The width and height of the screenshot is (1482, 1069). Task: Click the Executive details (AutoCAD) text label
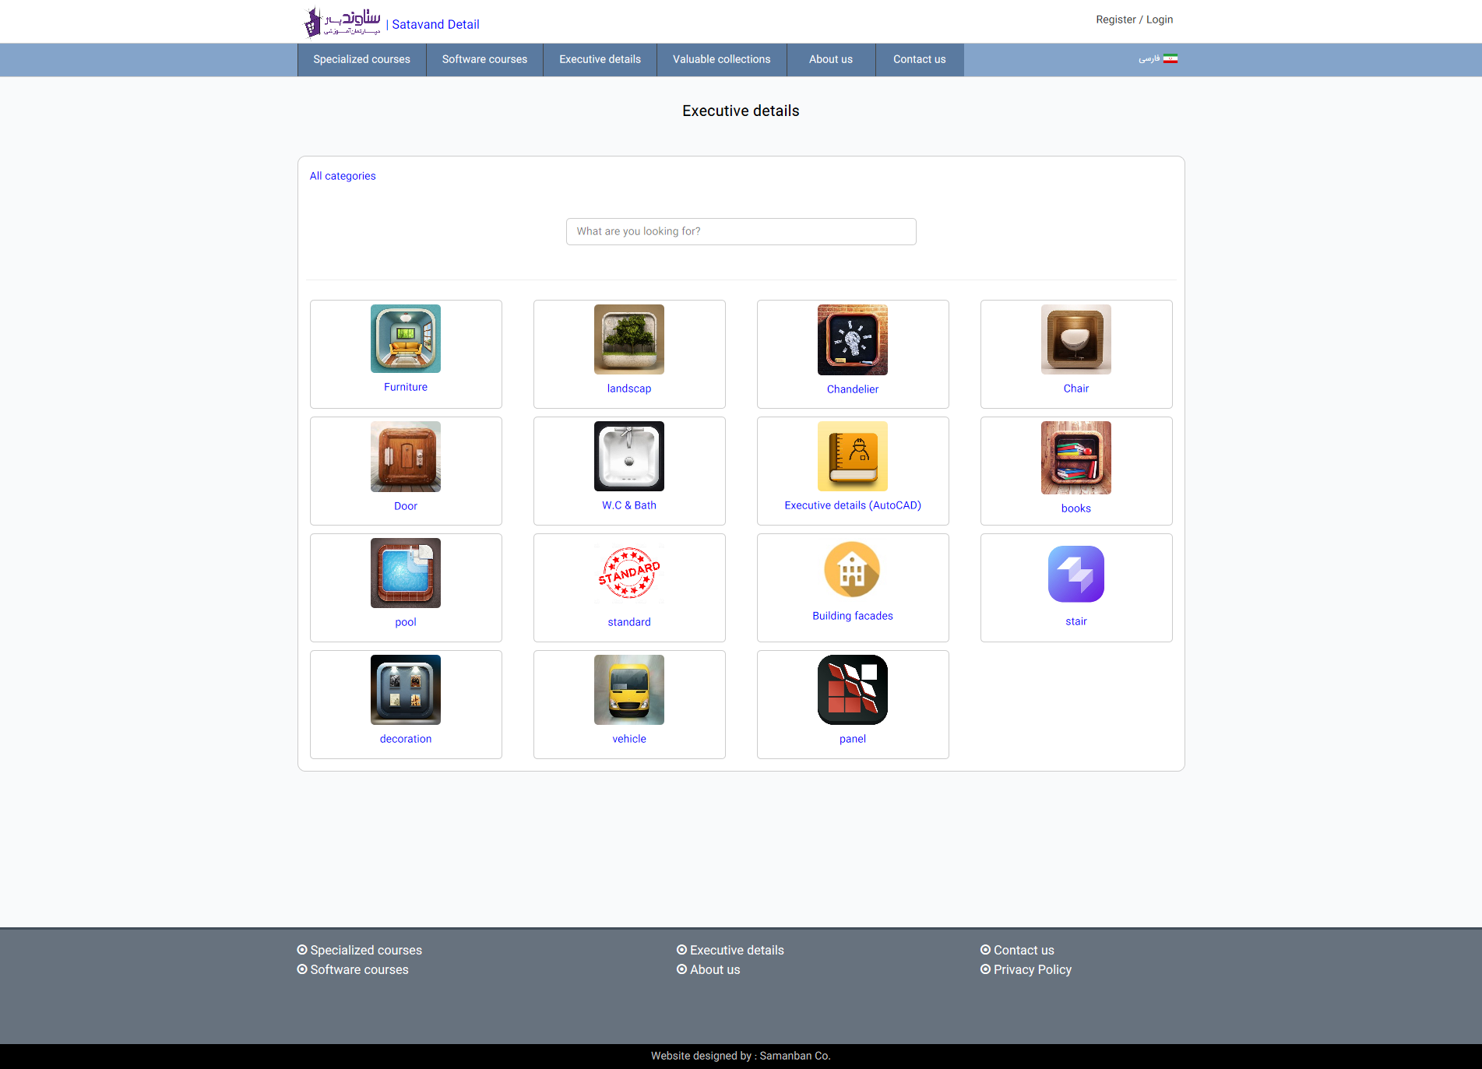[853, 505]
